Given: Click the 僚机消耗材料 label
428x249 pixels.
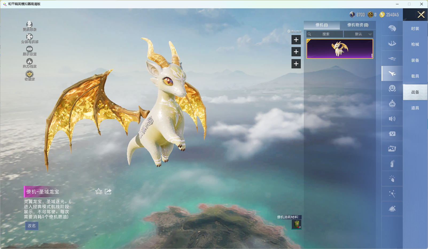Looking at the screenshot, I should click(288, 217).
